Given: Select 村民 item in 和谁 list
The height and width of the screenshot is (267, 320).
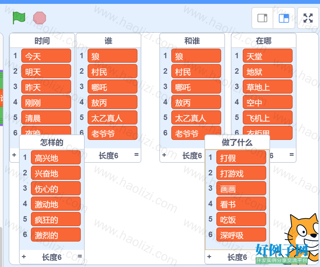Looking at the screenshot, I should click(x=196, y=71).
